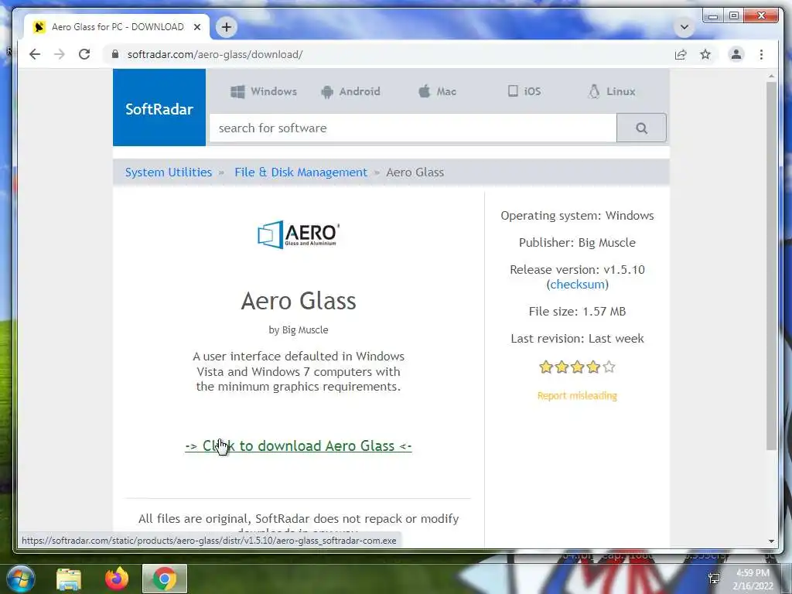
Task: Click Operating system: Windows text
Action: [x=577, y=216]
